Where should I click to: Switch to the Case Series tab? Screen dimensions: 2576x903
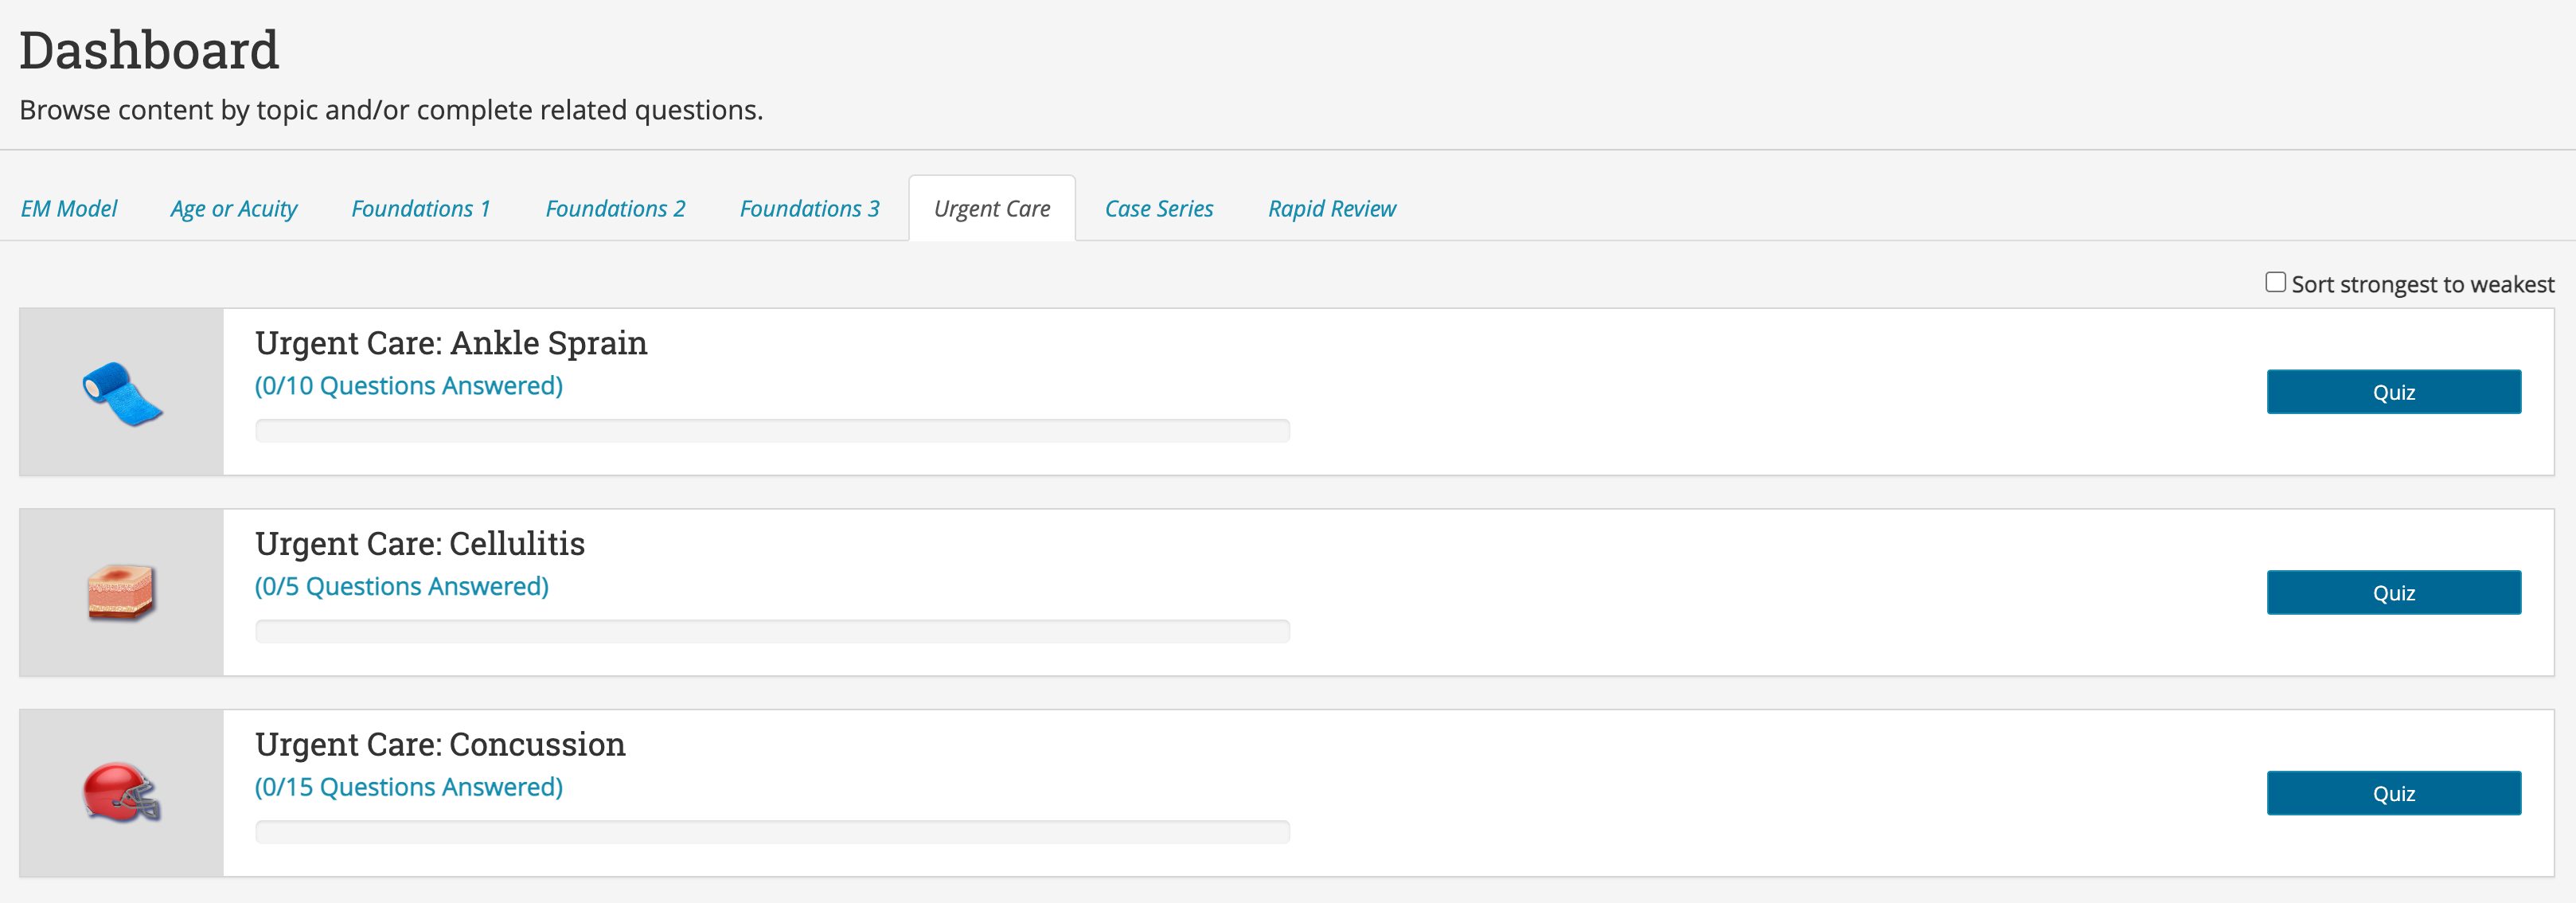(1158, 208)
